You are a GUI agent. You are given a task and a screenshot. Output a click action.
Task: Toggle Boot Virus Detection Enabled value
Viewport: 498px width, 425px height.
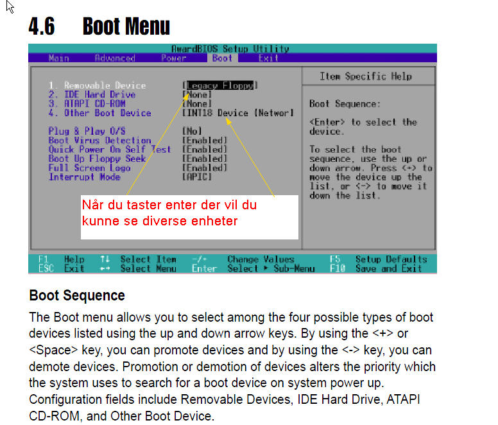click(205, 141)
